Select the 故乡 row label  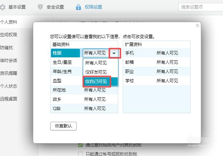(x=57, y=99)
